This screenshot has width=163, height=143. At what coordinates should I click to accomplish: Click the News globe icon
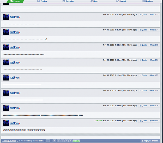pos(92,1)
